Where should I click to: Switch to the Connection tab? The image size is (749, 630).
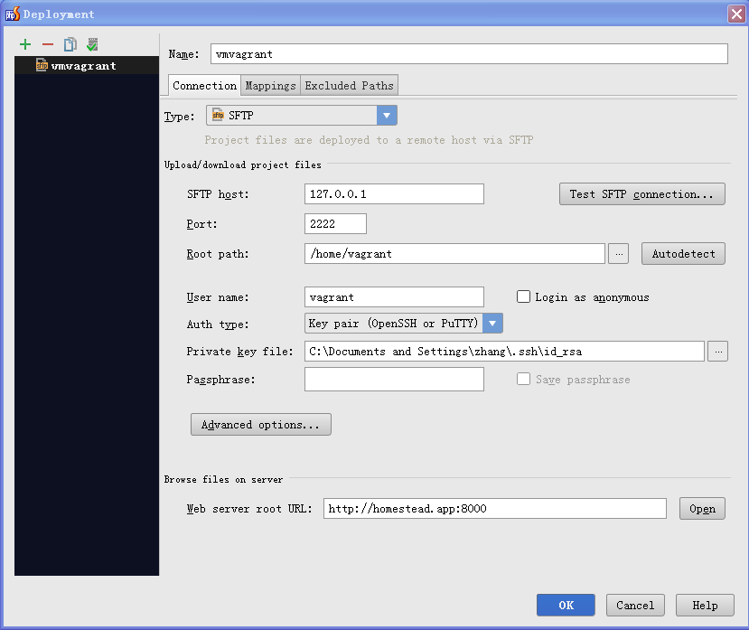tap(204, 86)
